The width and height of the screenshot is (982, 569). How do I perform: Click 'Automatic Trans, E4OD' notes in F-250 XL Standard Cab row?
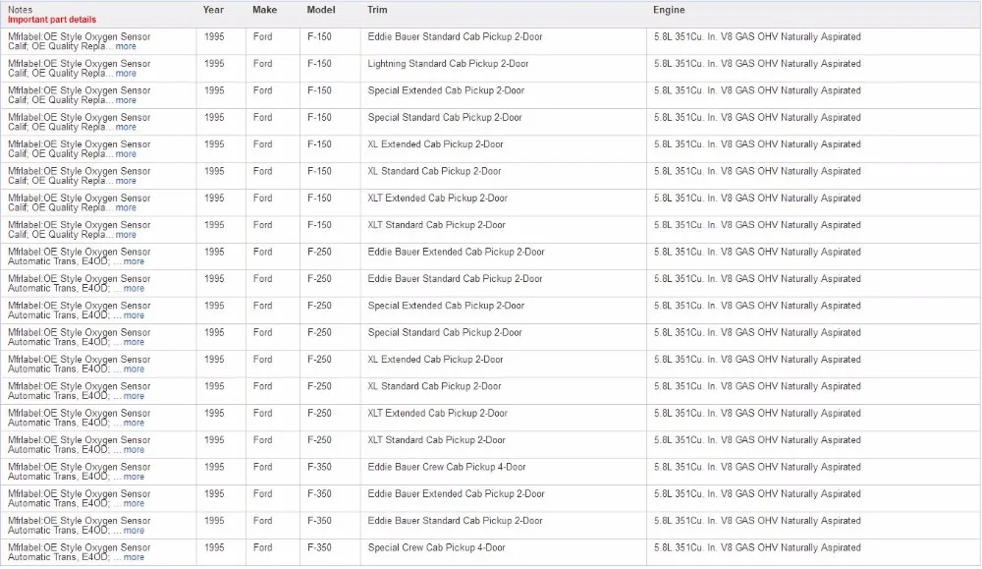point(59,397)
